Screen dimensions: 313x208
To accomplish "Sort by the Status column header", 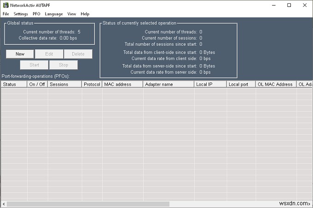I will [x=14, y=84].
